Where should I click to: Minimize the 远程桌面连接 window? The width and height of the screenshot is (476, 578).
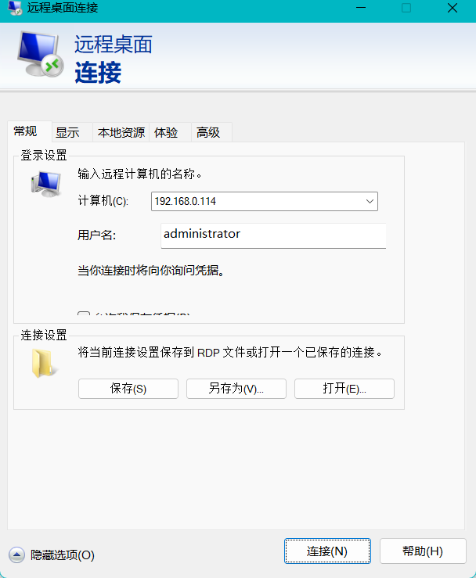click(361, 8)
